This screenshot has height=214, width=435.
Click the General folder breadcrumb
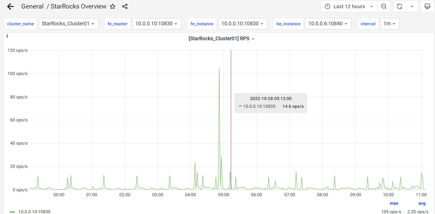click(x=32, y=6)
